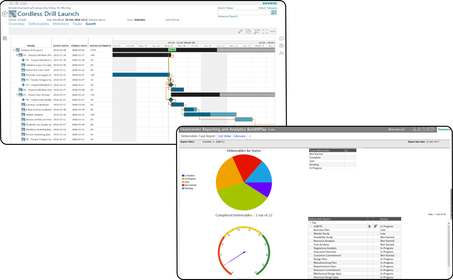This screenshot has height=280, width=453.
Task: Collapse the Top node in Deliverable Report
Action: point(310,222)
